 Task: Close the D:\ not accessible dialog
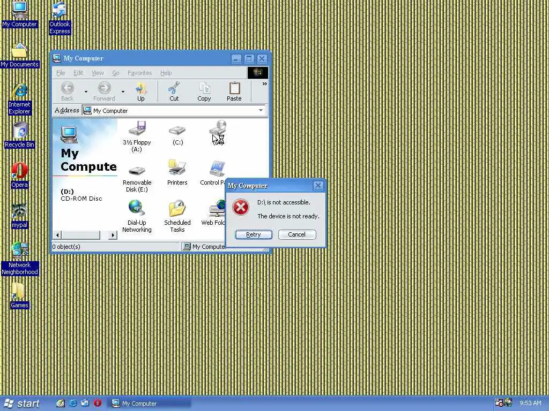(318, 186)
